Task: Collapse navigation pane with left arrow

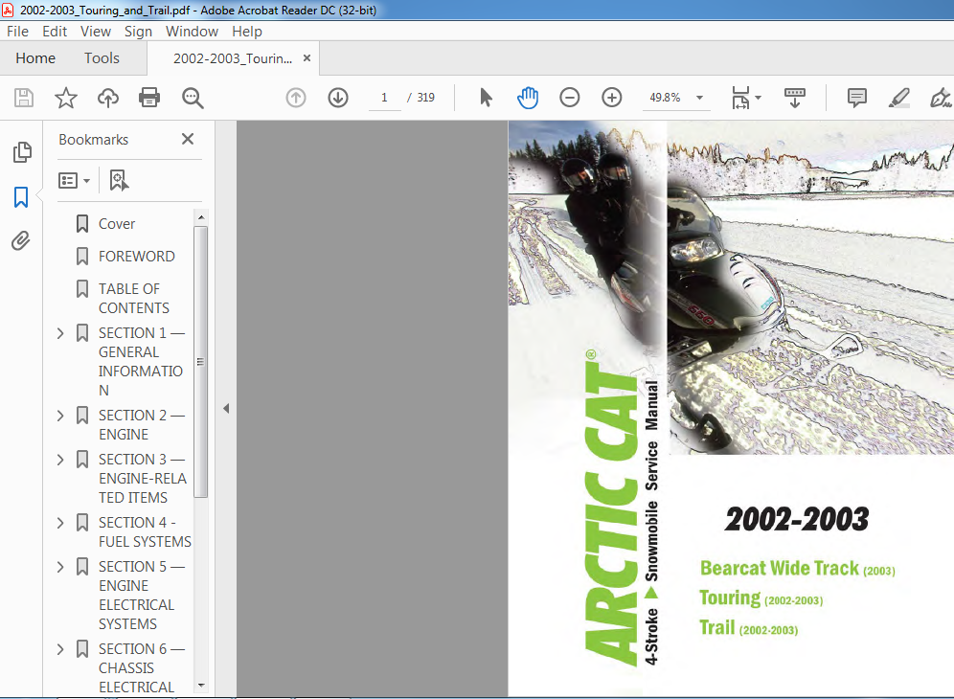Action: click(226, 408)
